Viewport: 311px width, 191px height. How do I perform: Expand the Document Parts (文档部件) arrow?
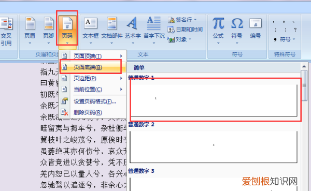pos(112,43)
